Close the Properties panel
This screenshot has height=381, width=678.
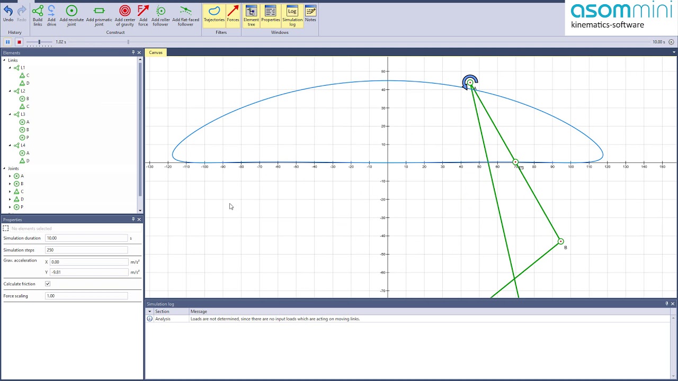point(139,220)
